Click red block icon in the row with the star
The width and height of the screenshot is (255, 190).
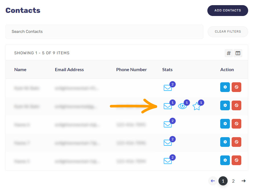[x=236, y=105]
